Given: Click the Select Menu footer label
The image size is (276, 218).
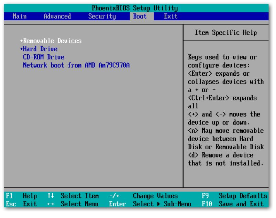Looking at the screenshot, I should click(80, 204).
